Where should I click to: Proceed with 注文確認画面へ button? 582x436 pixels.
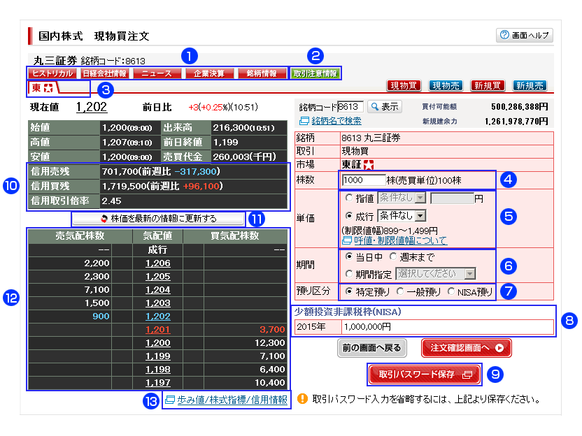467,348
